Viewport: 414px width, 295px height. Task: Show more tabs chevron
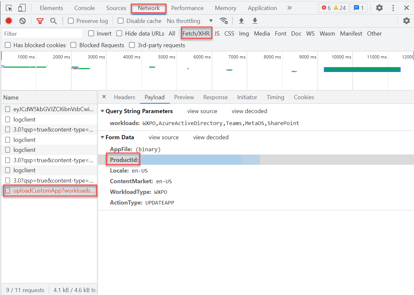coord(290,8)
